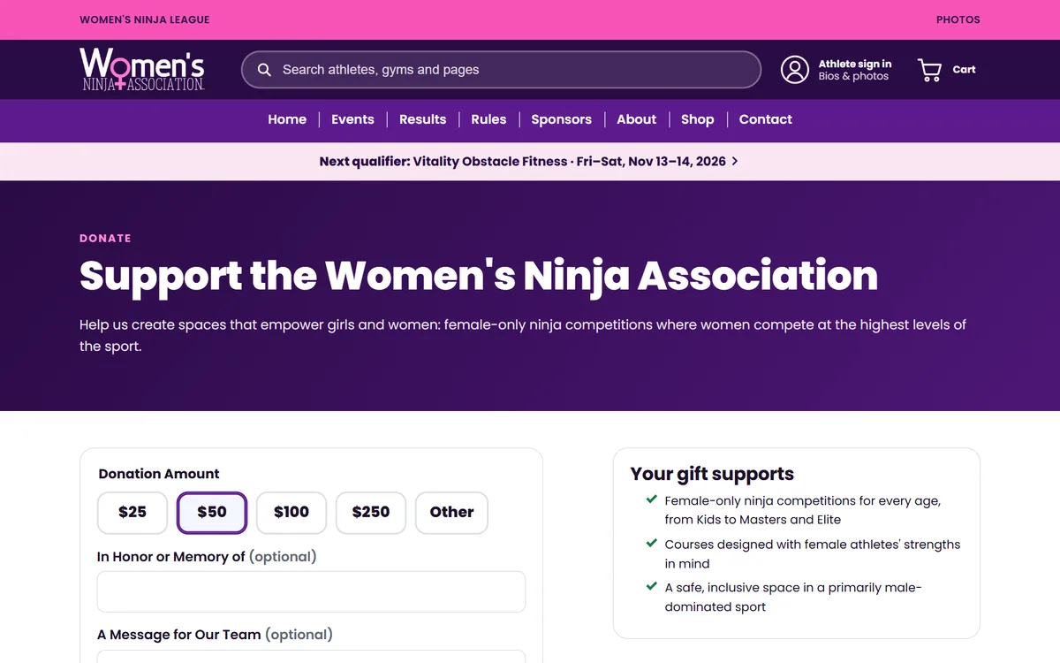Screen dimensions: 1060x663
Task: Click the In Honor or Memory of field
Action: [x=311, y=592]
